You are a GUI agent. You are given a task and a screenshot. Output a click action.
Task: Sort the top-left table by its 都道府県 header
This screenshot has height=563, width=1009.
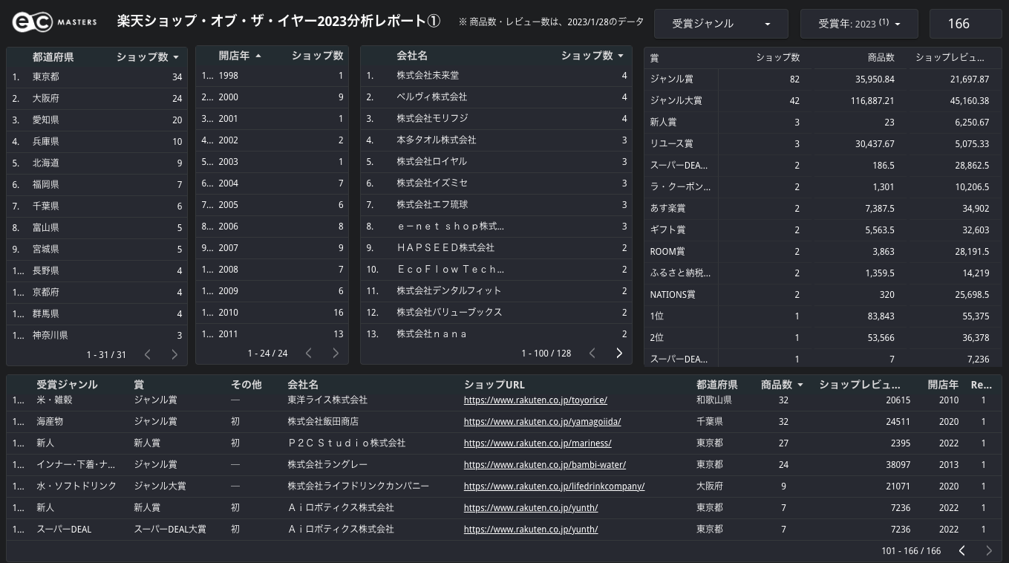point(53,56)
